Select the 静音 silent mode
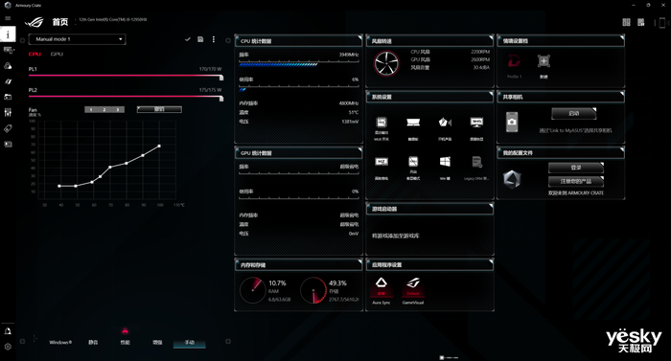The height and width of the screenshot is (361, 671). pyautogui.click(x=93, y=343)
